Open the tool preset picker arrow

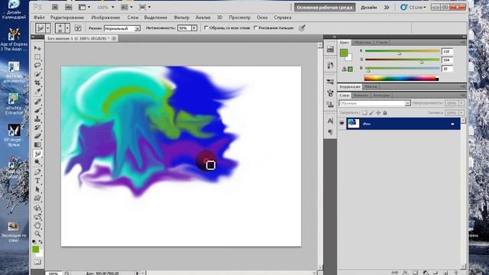(47, 28)
